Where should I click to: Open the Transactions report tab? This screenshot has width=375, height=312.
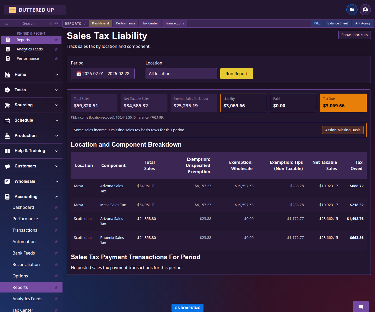(x=174, y=23)
